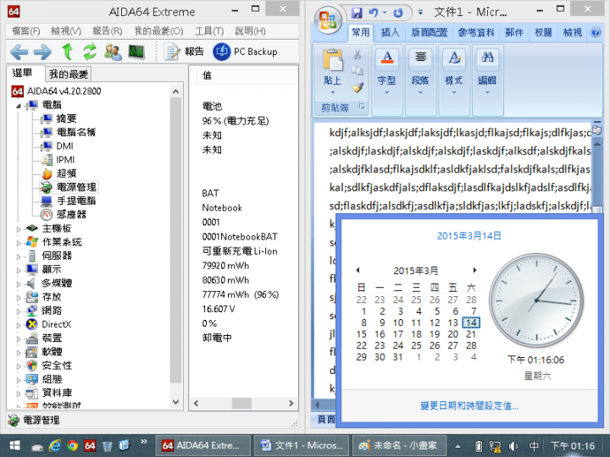
Task: Open the 工具(T) menu in AIDA64
Action: tap(209, 31)
